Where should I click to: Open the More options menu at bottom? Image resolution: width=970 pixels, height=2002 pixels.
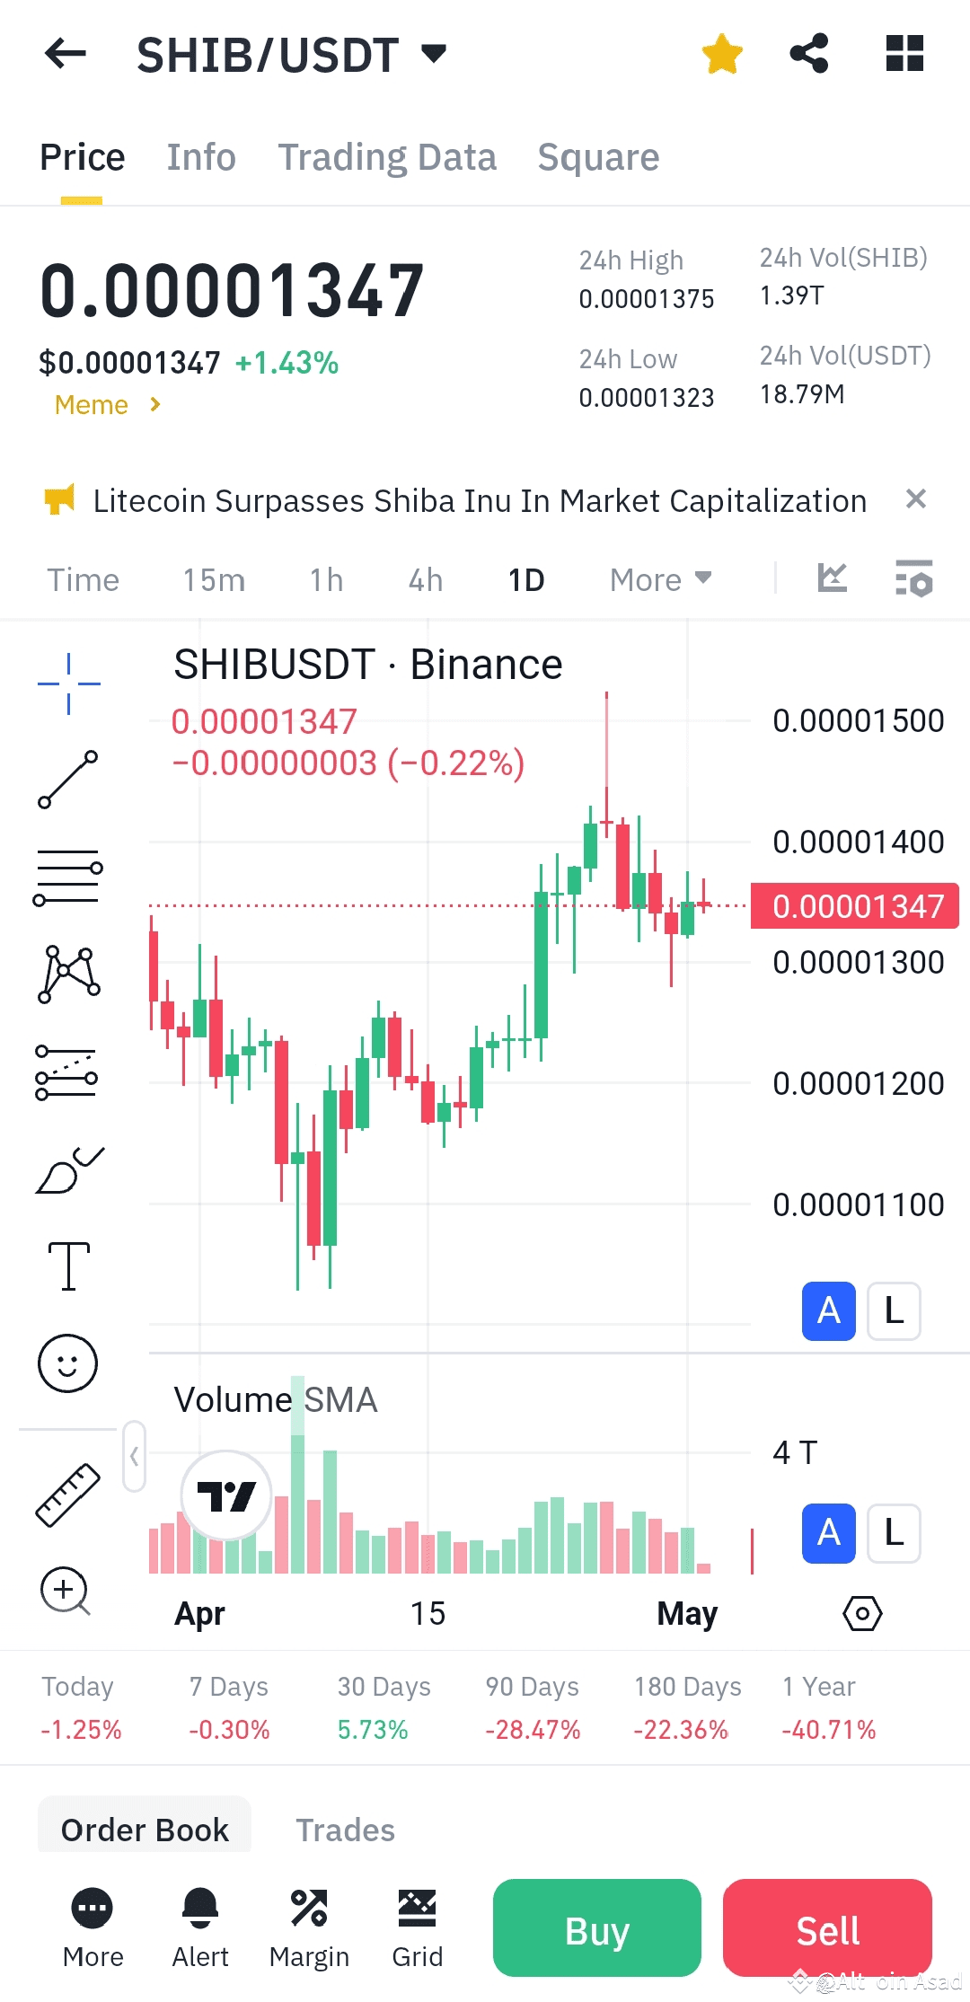click(x=93, y=1928)
